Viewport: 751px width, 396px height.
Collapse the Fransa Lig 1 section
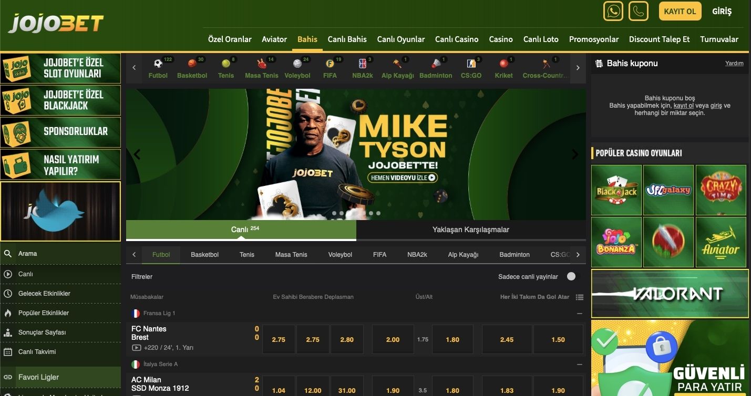coord(580,313)
